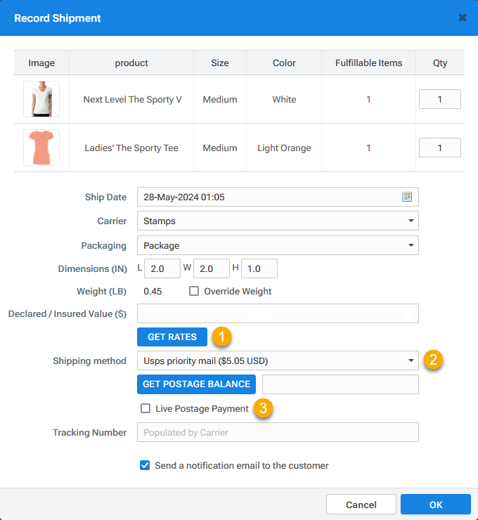Open the Shipping method dropdown
Image resolution: width=478 pixels, height=520 pixels.
pos(278,361)
